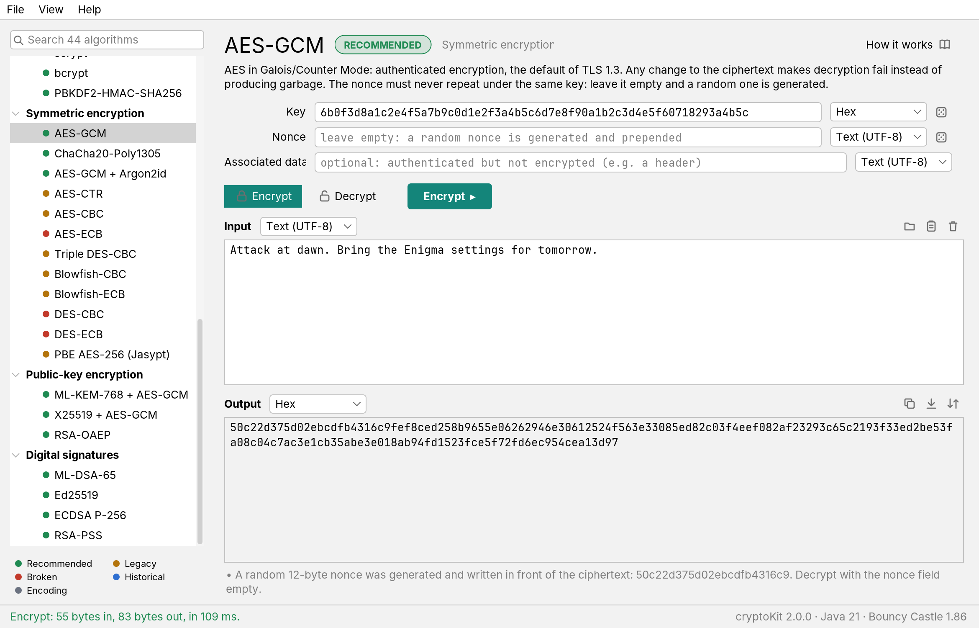979x628 pixels.
Task: Change the Output format Hex dropdown
Action: pos(318,404)
